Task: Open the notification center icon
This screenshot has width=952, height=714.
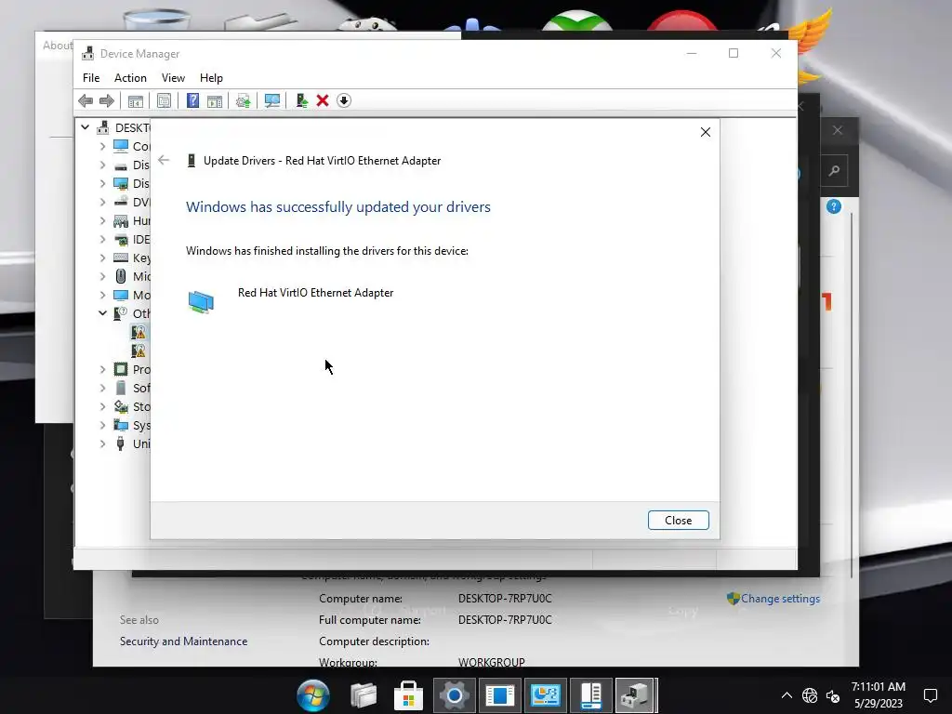Action: 930,695
